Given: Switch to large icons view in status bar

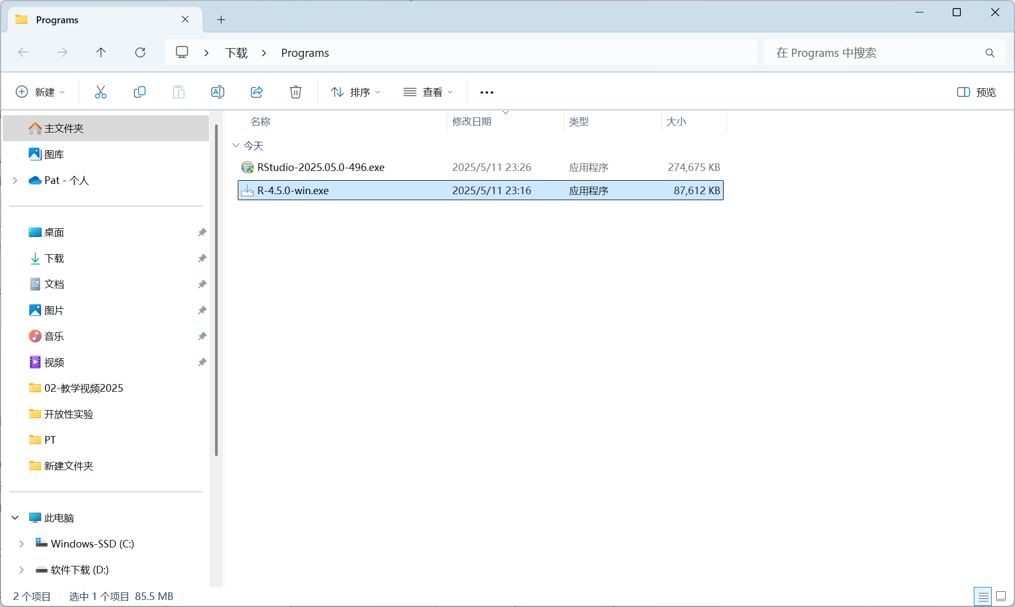Looking at the screenshot, I should 1001,597.
